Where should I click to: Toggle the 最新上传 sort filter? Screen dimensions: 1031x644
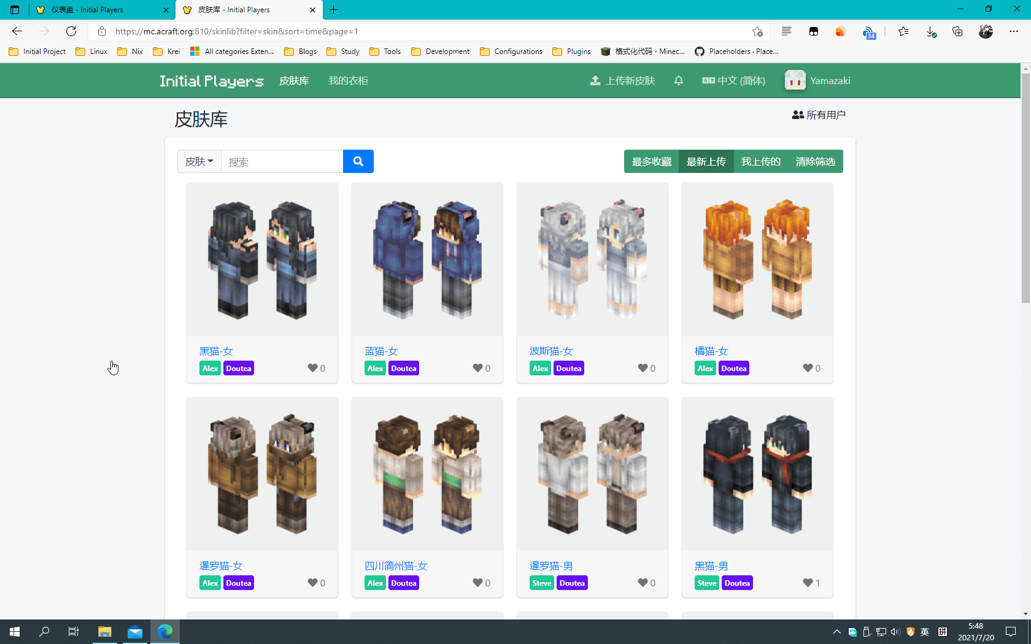(x=706, y=161)
